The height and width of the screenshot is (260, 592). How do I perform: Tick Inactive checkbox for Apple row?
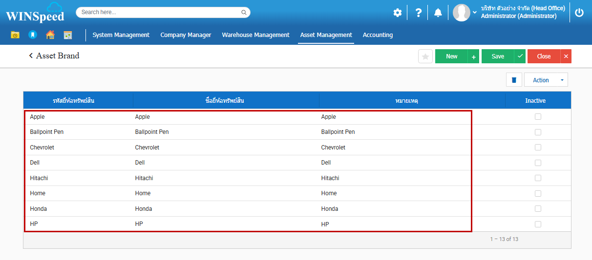pyautogui.click(x=538, y=117)
